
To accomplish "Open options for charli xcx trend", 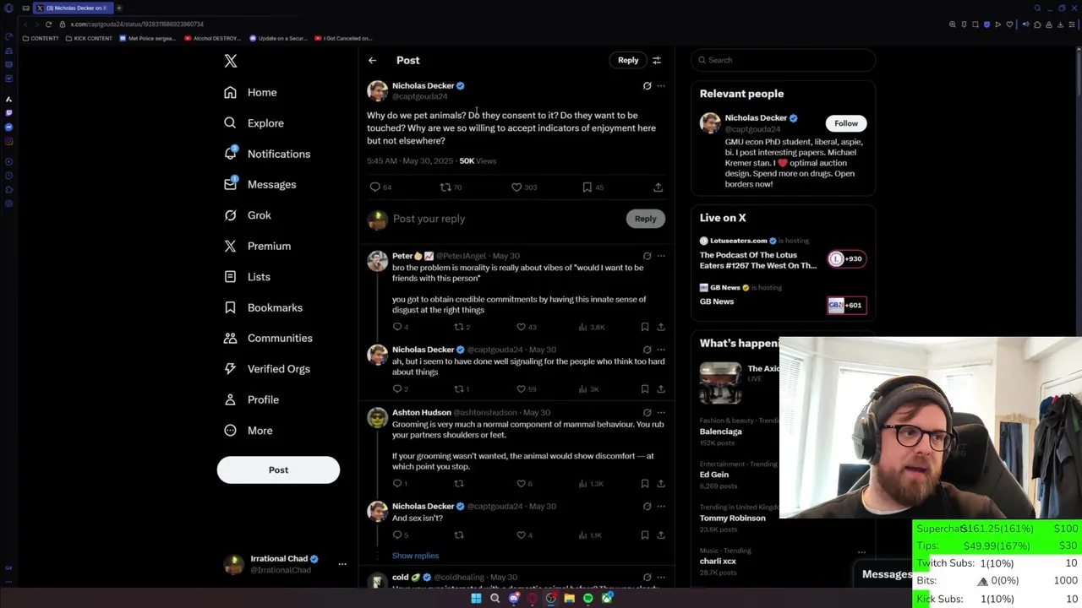I will 861,552.
